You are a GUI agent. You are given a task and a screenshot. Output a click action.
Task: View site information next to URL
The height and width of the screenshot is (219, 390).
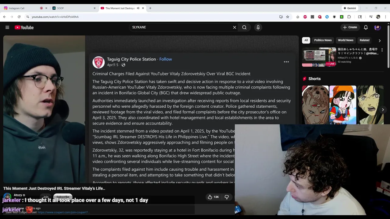pos(28,17)
